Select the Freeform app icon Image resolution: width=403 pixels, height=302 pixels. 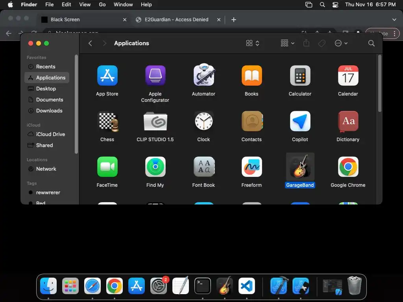pyautogui.click(x=251, y=167)
